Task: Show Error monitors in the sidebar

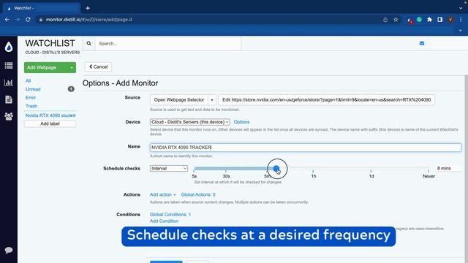Action: (x=31, y=97)
